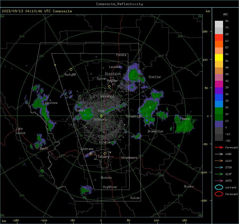
Task: Select the slate purple 10 dBZ swatch
Action: [219, 124]
